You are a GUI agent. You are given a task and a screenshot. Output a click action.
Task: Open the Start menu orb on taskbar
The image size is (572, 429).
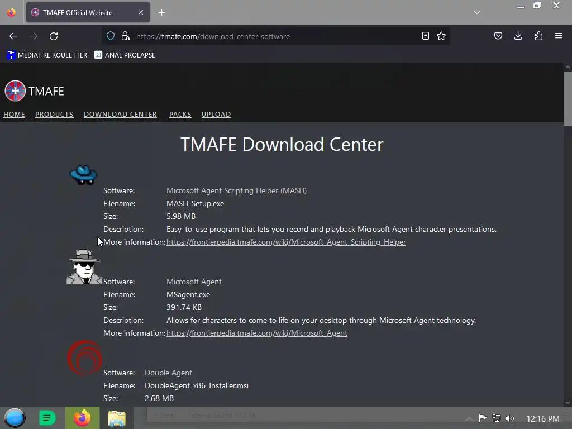point(15,418)
